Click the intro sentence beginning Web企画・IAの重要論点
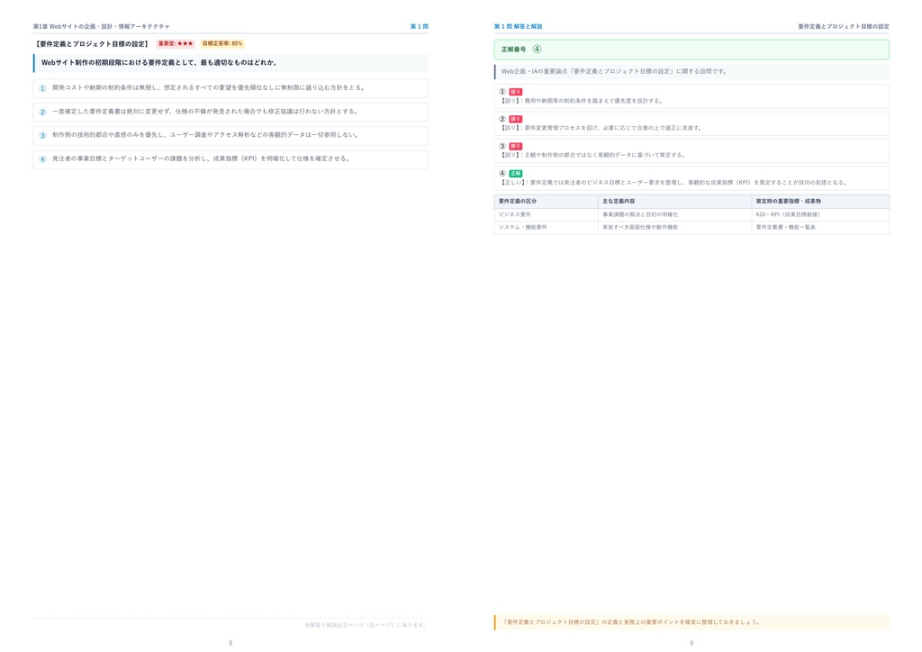922x652 pixels. click(x=614, y=71)
